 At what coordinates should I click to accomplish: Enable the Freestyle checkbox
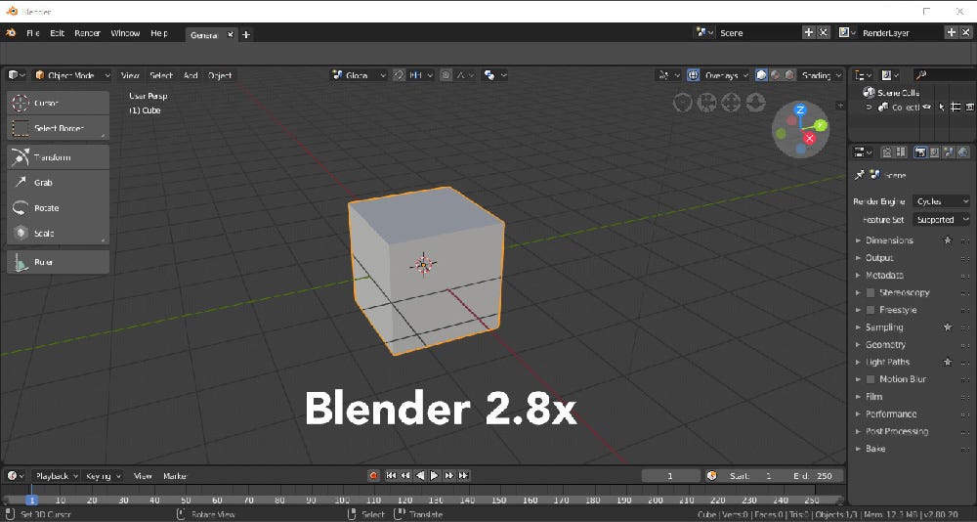871,310
